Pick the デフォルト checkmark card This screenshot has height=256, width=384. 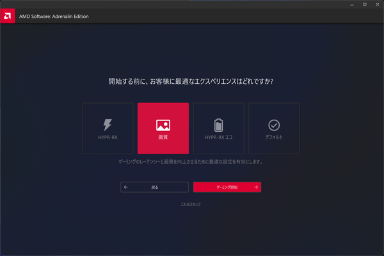pos(274,129)
